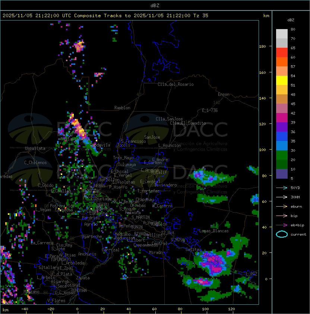Click the -40 tick on horizontal axis
The height and width of the screenshot is (314, 310).
[25, 309]
